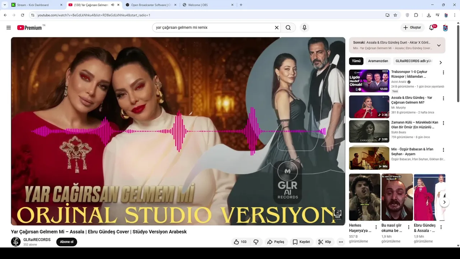
Task: Select the Tümü filter chip
Action: (356, 61)
